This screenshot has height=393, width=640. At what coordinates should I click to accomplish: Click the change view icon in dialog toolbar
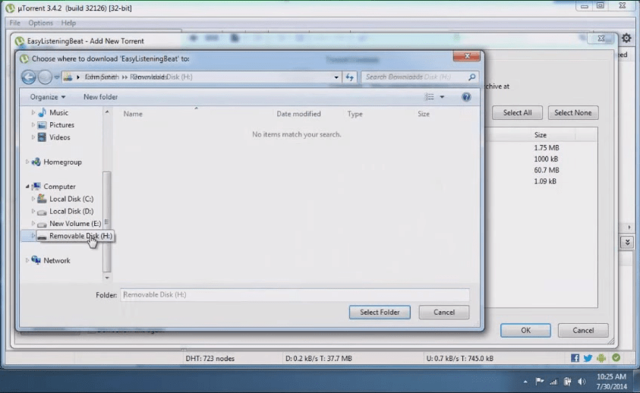430,96
